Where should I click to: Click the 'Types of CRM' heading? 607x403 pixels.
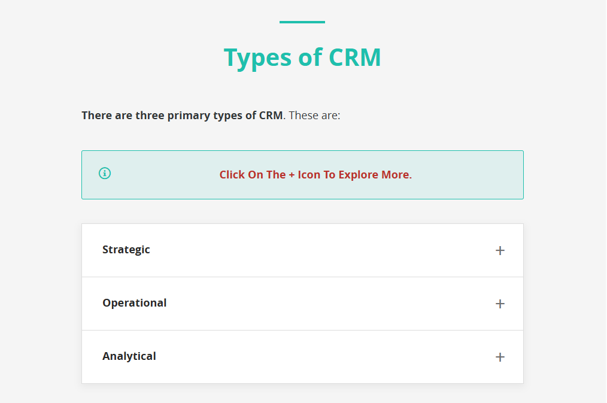302,57
